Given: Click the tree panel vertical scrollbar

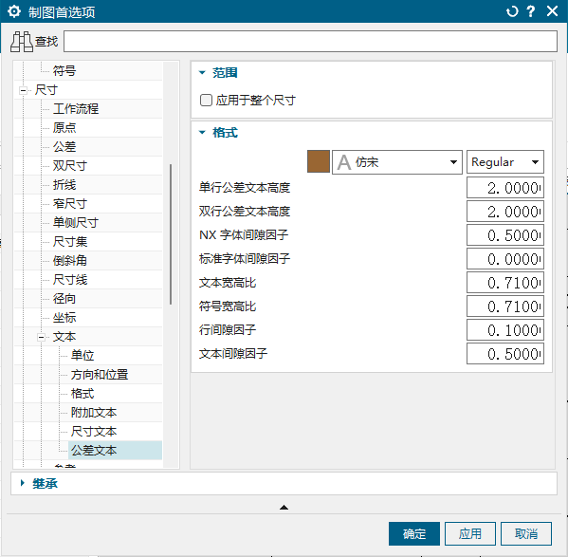Looking at the screenshot, I should 171,234.
